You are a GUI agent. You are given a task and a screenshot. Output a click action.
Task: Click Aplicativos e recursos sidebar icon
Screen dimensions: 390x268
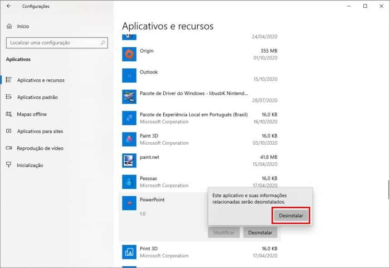[9, 80]
